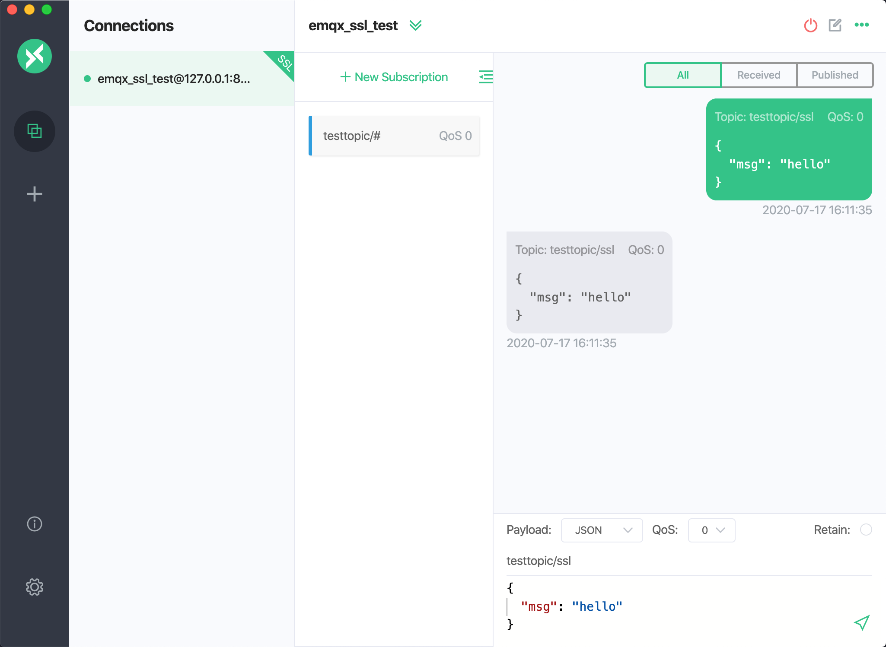Click the info panel icon in sidebar
Viewport: 886px width, 647px height.
coord(35,523)
